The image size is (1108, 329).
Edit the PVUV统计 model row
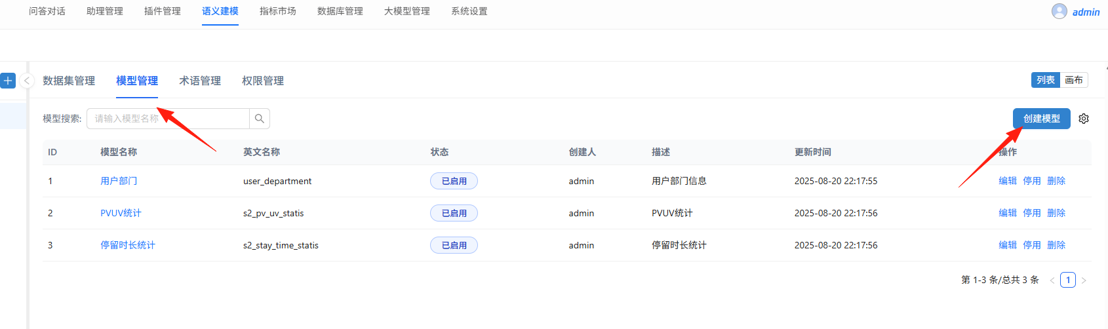1008,213
